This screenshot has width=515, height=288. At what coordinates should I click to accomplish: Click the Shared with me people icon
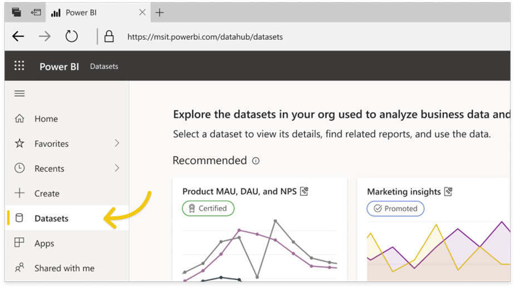coord(19,267)
